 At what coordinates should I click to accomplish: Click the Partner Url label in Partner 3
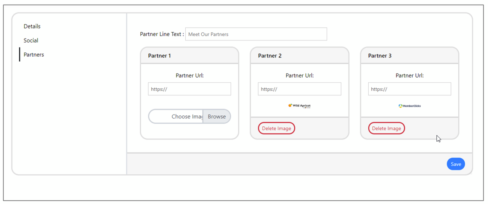click(x=409, y=75)
